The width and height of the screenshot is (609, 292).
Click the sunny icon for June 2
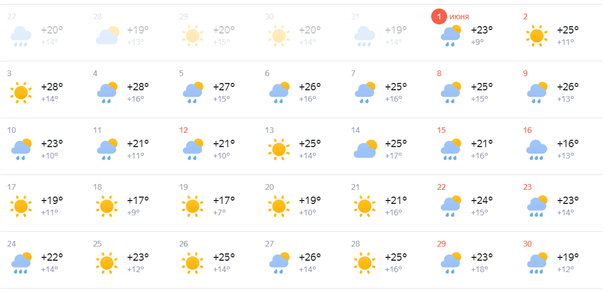point(537,36)
